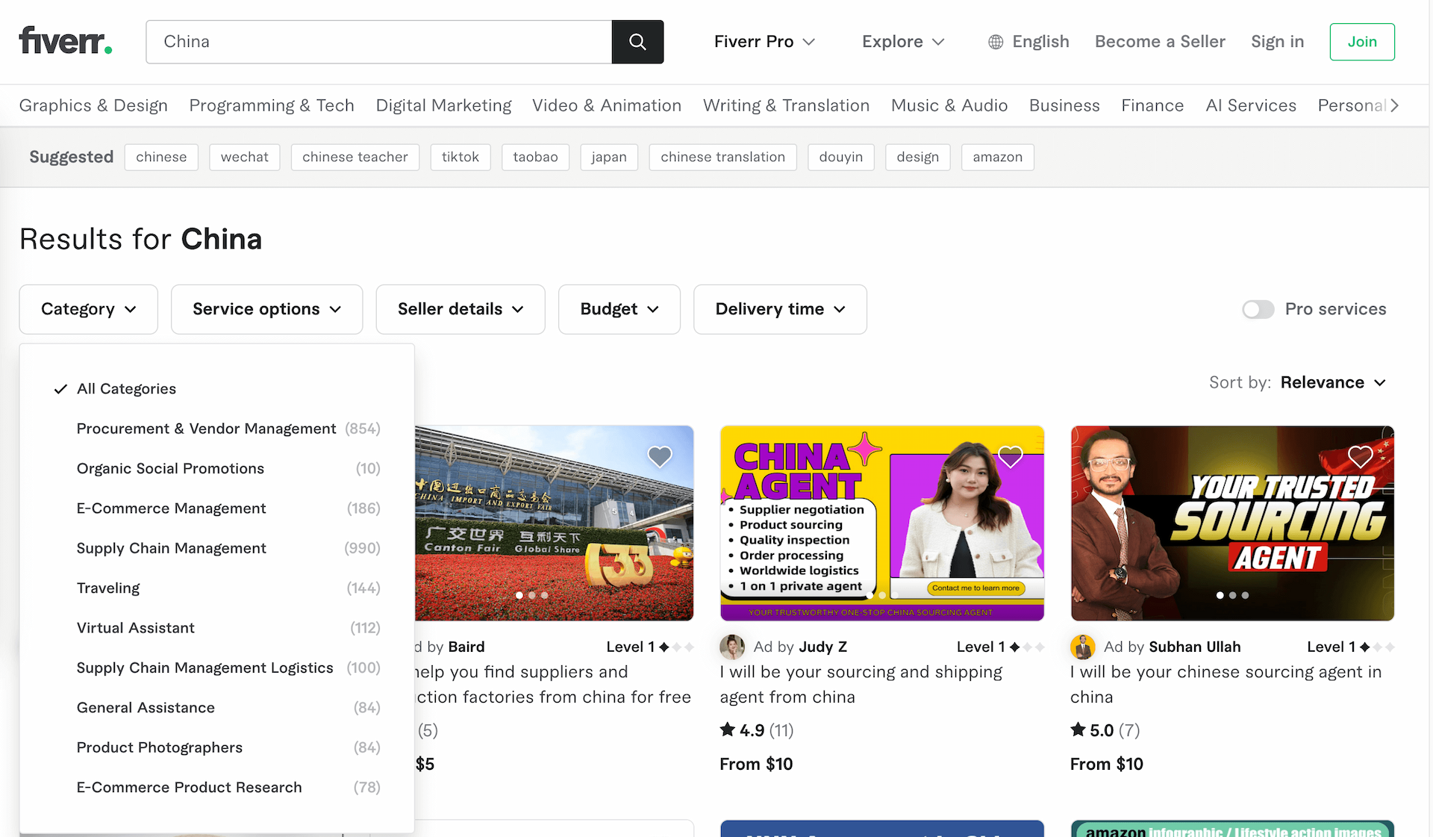Toggle the Pro services switch on
Screen dimensions: 1433x837
[x=1258, y=308]
